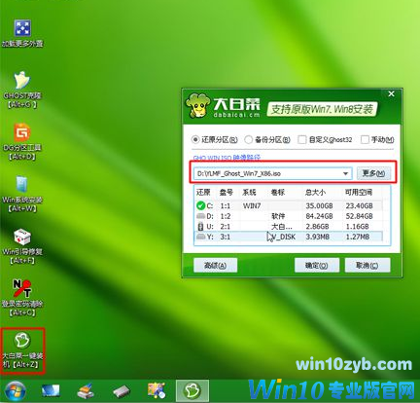
Task: Select the 35.00GB size cell
Action: (319, 205)
